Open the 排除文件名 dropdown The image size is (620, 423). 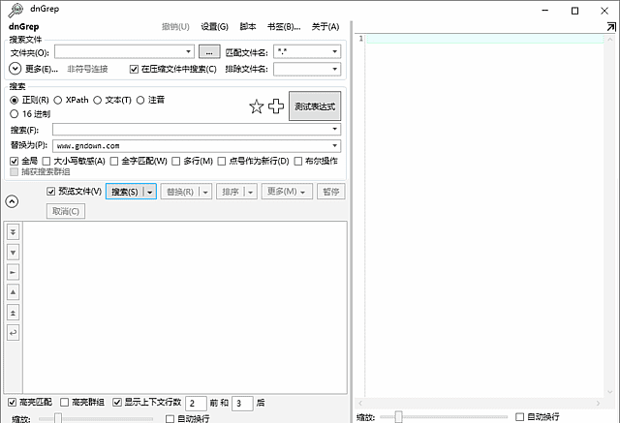point(334,69)
